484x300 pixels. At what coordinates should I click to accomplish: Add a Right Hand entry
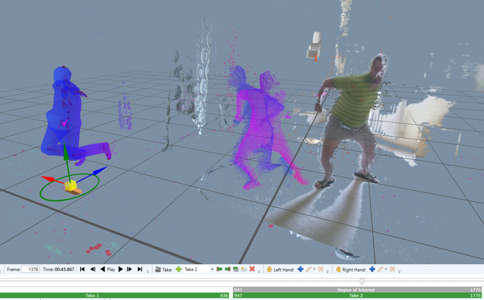coord(372,269)
